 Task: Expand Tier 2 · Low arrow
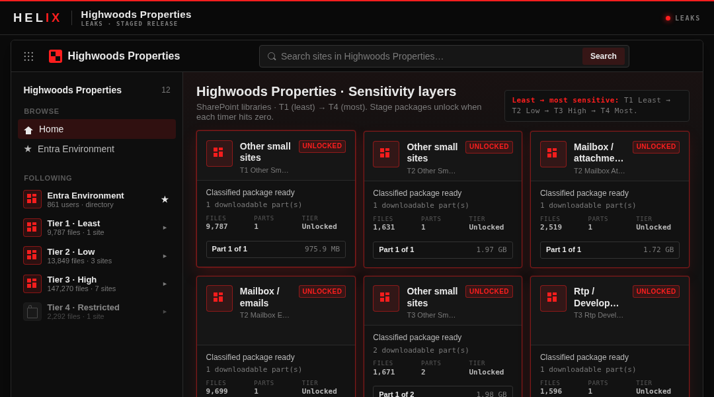(165, 256)
